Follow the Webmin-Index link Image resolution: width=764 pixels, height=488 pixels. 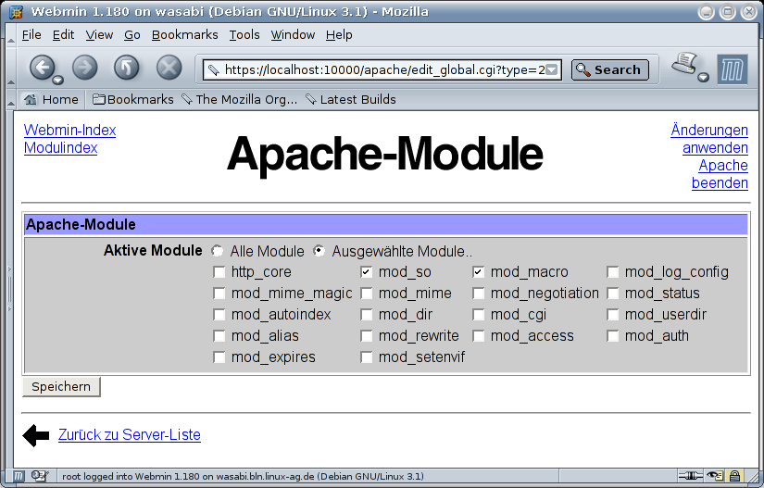pos(69,130)
